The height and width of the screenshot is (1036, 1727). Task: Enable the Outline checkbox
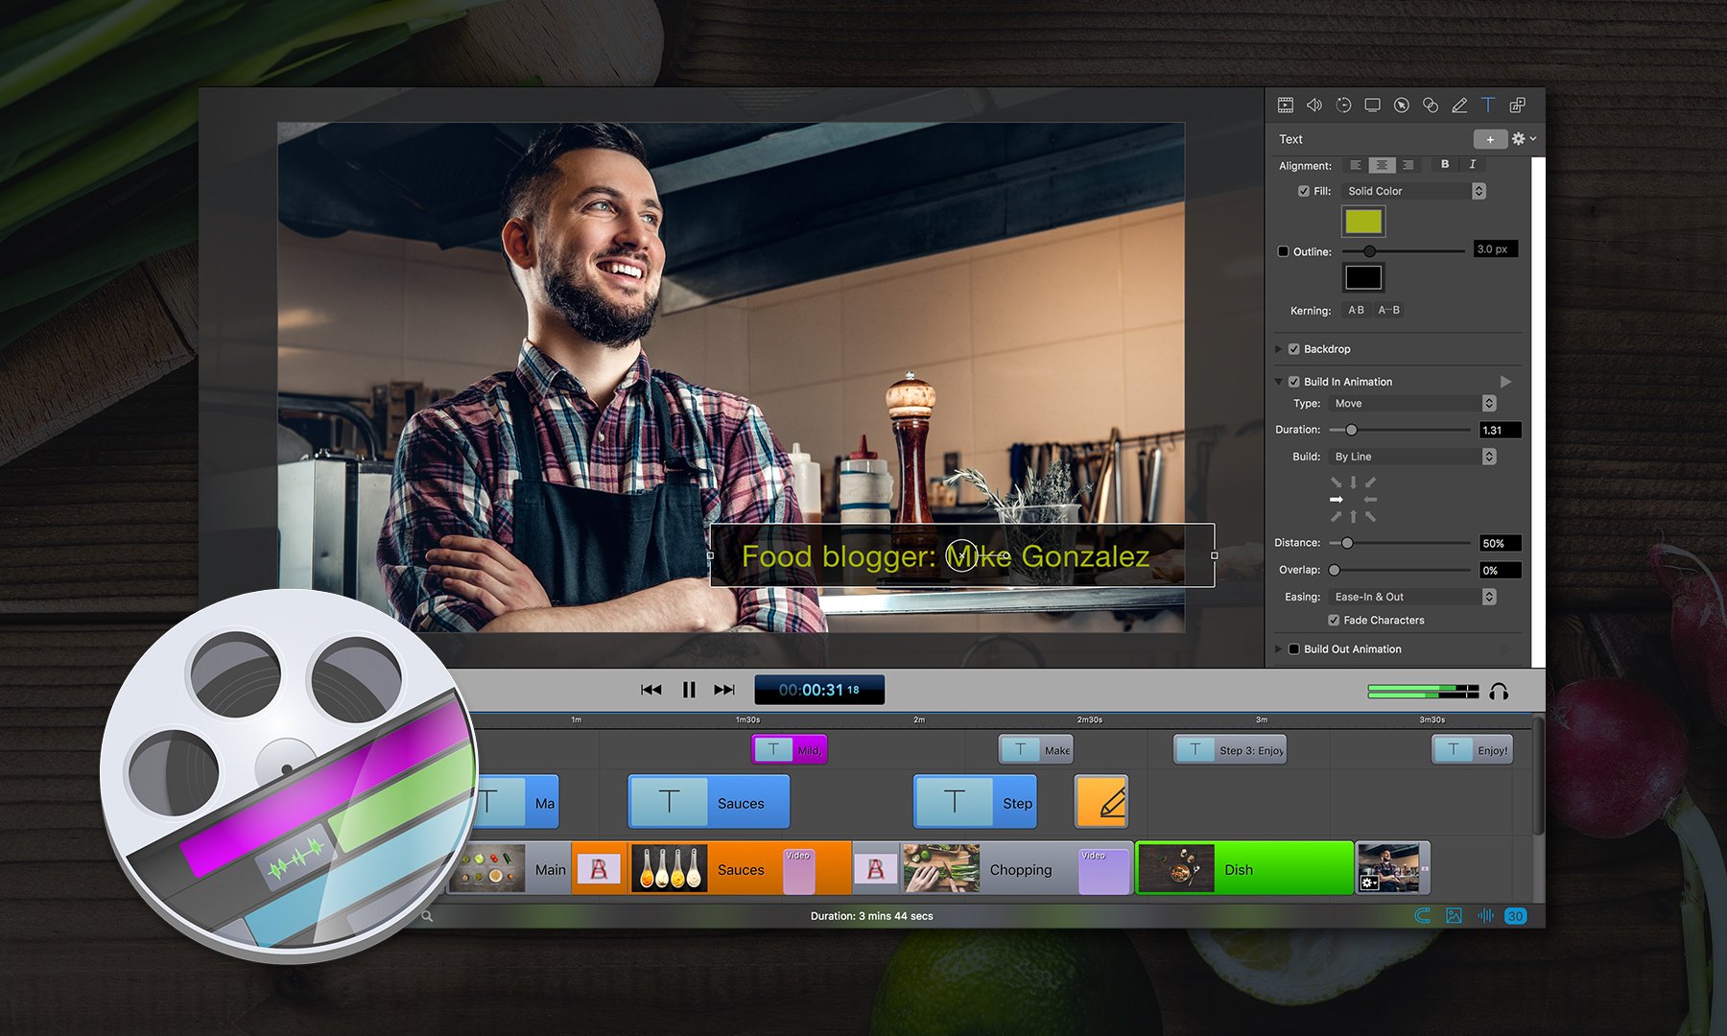coord(1283,251)
